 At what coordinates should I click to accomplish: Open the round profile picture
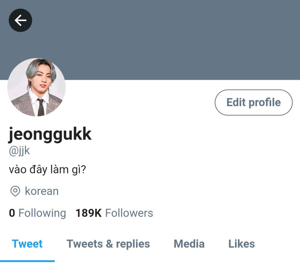36,87
